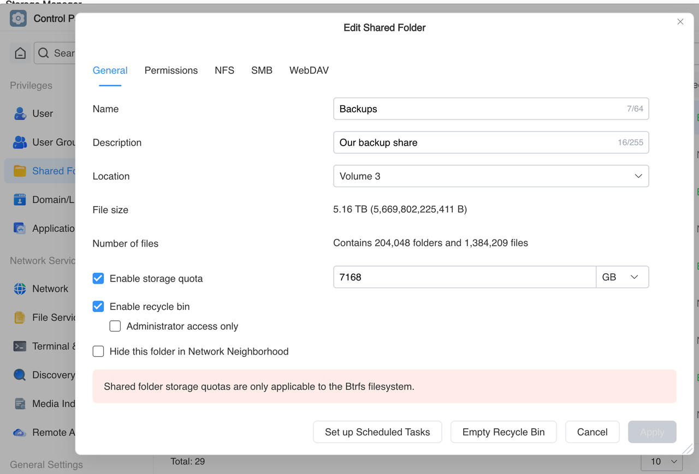Open Domain/LDAP in the sidebar

pos(39,200)
